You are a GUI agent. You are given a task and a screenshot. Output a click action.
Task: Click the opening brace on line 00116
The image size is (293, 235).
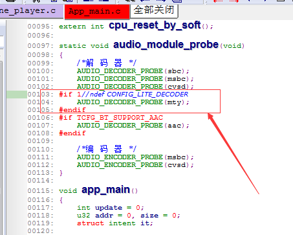click(x=61, y=200)
